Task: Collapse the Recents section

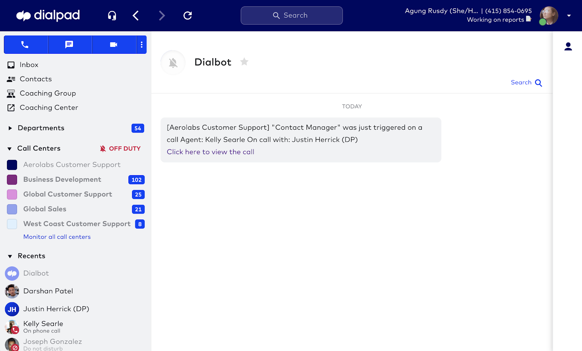Action: [x=10, y=257]
